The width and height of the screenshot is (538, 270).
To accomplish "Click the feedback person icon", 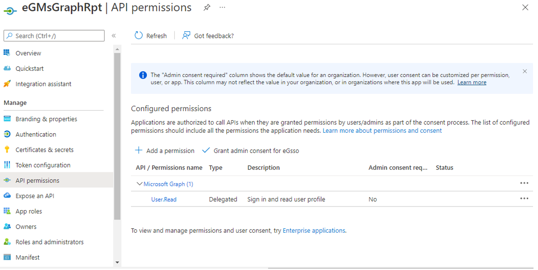I will [x=186, y=35].
